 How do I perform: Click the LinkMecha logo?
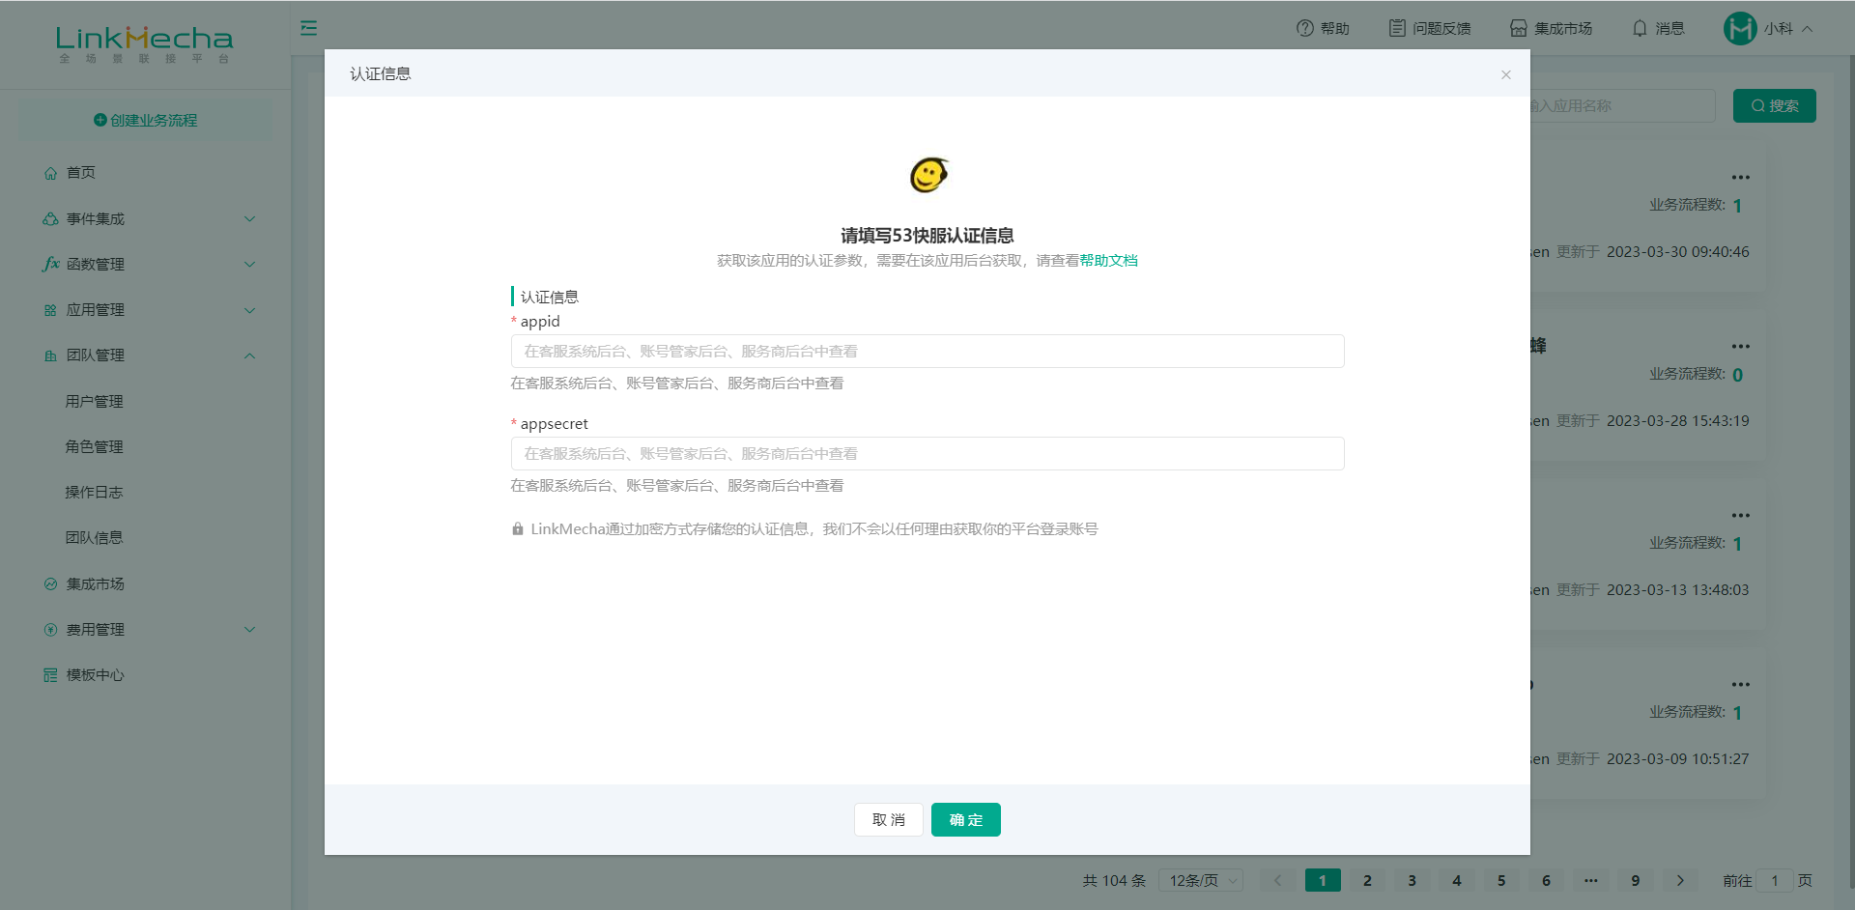144,43
